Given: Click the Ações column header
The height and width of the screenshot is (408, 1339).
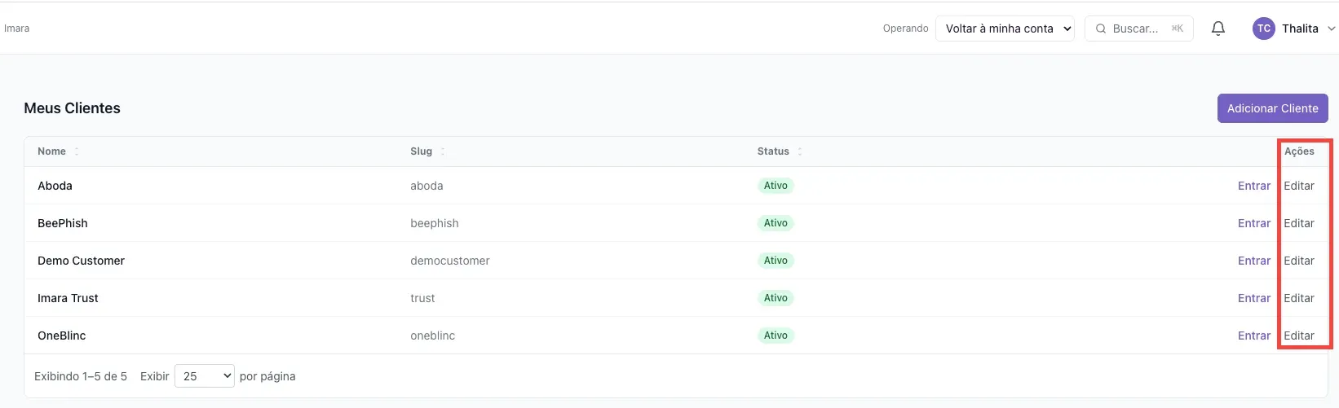Looking at the screenshot, I should click(1299, 151).
